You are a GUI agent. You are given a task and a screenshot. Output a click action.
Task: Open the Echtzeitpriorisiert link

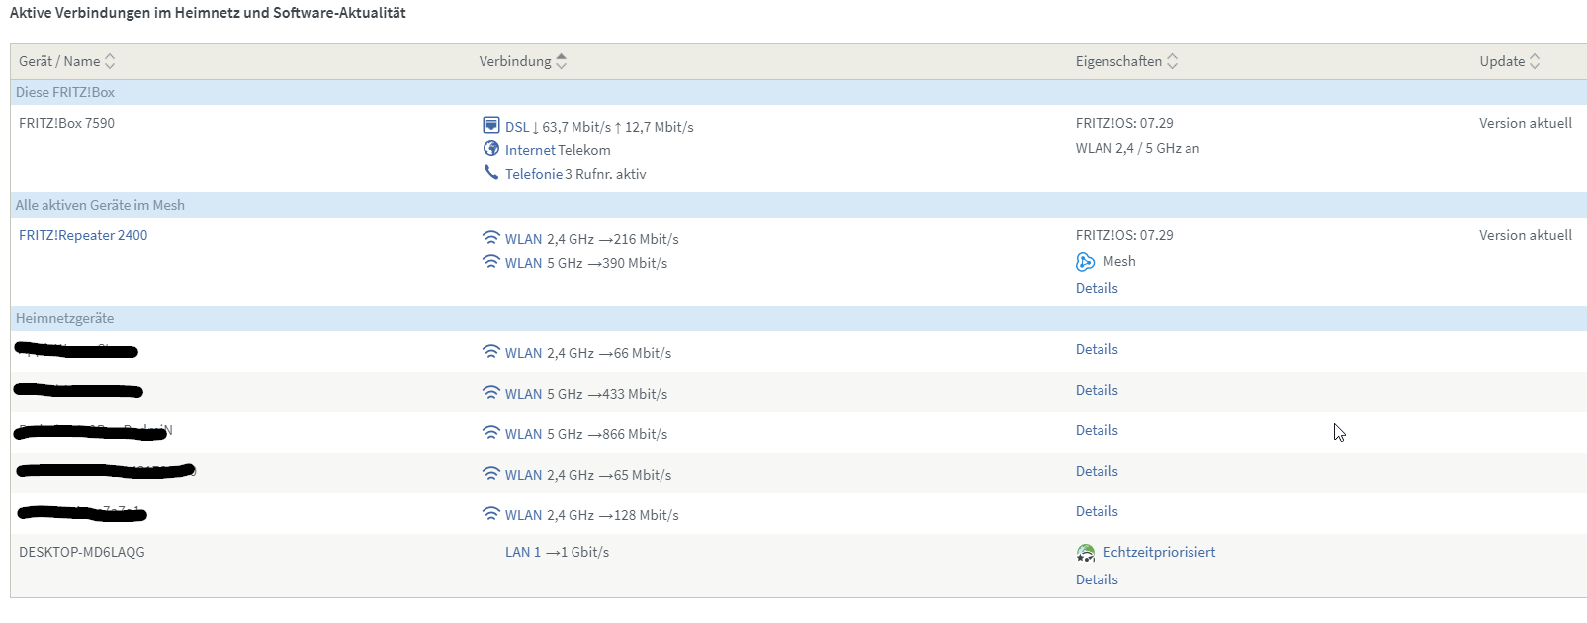[x=1159, y=552]
